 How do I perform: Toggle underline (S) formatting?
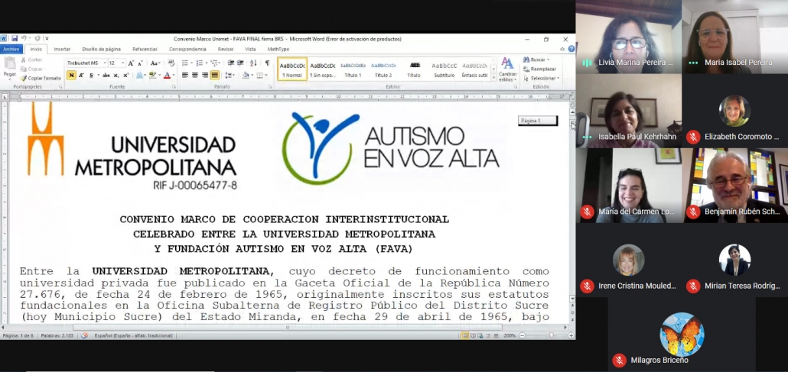coord(91,76)
